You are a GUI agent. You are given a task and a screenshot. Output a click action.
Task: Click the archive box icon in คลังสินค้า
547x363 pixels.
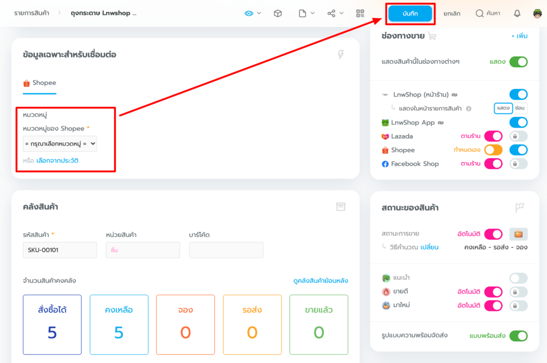340,207
